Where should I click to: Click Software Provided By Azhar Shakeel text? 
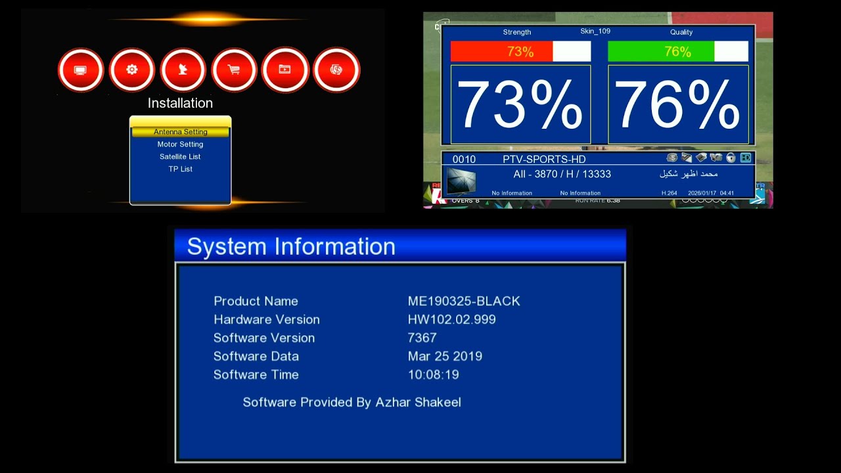click(352, 402)
